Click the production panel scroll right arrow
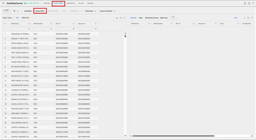256x140 pixels. tap(252, 136)
